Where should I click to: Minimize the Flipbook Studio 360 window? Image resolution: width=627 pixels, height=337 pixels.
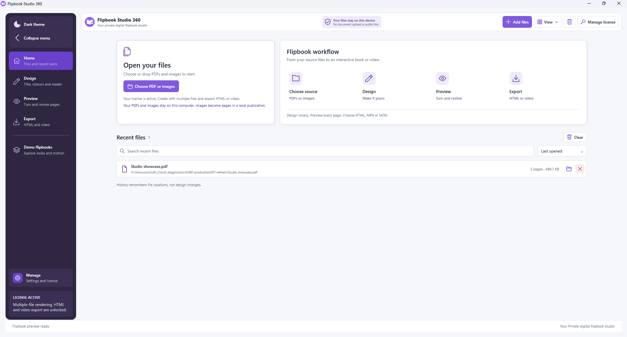pos(589,4)
